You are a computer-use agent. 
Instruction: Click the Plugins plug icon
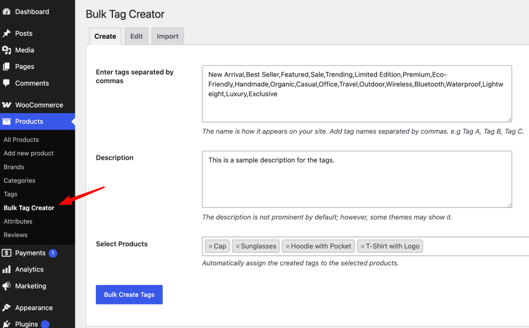coord(6,324)
